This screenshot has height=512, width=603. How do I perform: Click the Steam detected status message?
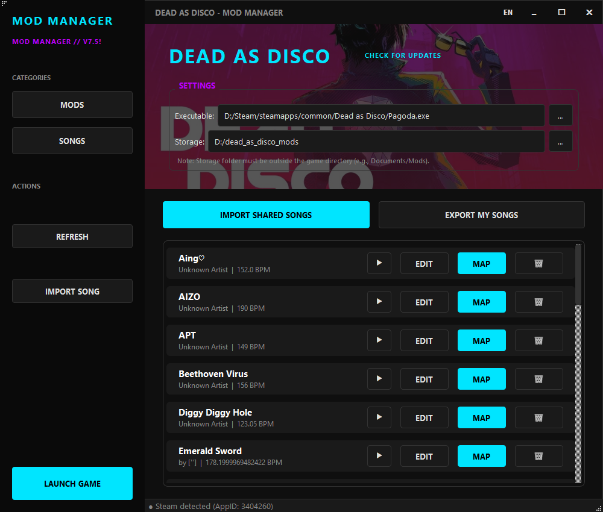[214, 506]
